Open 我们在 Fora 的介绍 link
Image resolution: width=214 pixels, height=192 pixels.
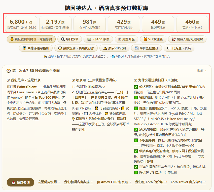(x=151, y=182)
